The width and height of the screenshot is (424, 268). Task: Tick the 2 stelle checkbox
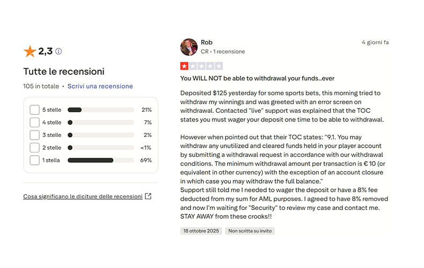click(34, 148)
